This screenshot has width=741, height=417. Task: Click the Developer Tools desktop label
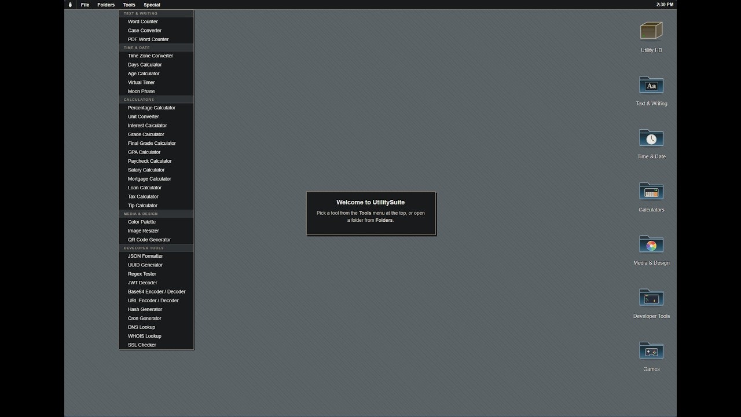[651, 316]
